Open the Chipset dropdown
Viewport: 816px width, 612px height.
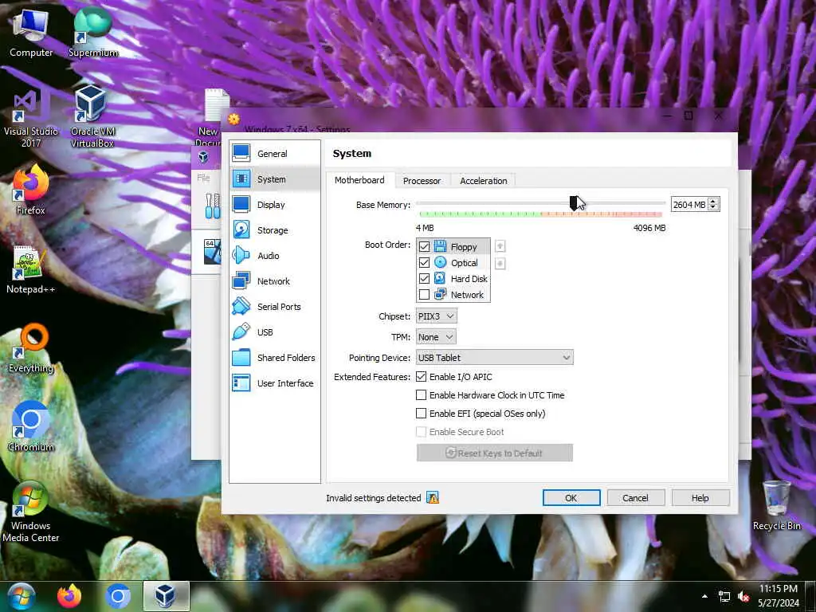(x=436, y=316)
